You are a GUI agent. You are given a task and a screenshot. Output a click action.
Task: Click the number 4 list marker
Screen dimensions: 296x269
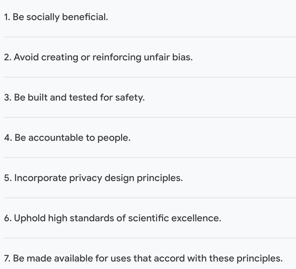point(8,138)
